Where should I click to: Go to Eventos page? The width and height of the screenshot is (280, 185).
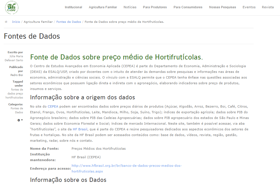click(x=249, y=7)
